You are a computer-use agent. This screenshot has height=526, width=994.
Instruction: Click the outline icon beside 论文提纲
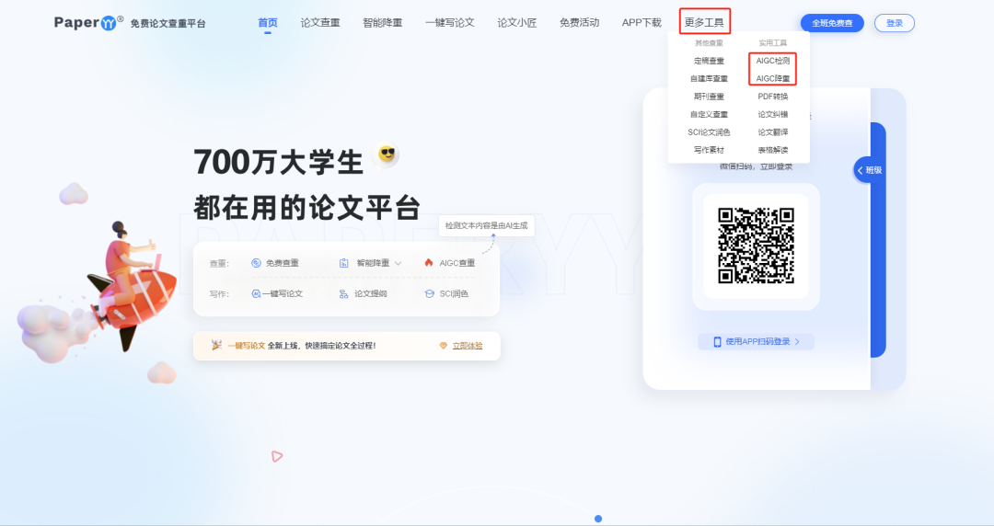point(343,294)
